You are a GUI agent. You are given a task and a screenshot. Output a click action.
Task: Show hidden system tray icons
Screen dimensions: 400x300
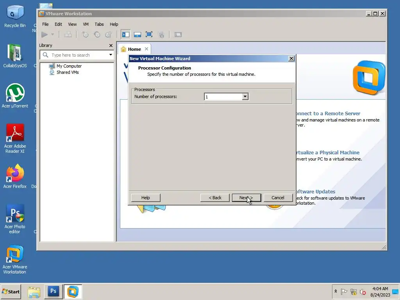click(x=336, y=291)
